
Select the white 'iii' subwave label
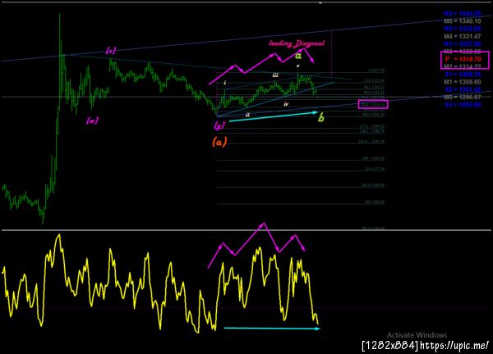pos(275,75)
